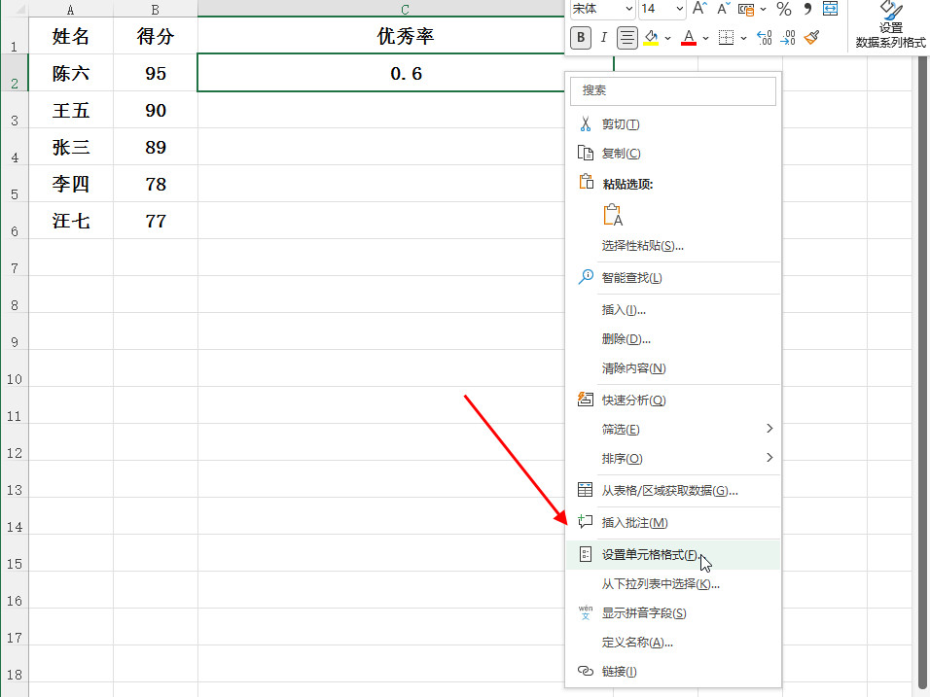Click the paste keep-text-only icon
This screenshot has width=930, height=697.
(x=613, y=215)
